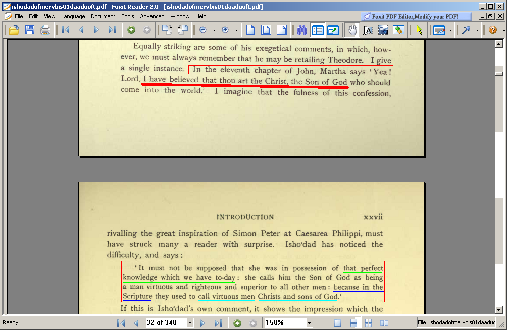Select the Hand tool

coord(352,30)
